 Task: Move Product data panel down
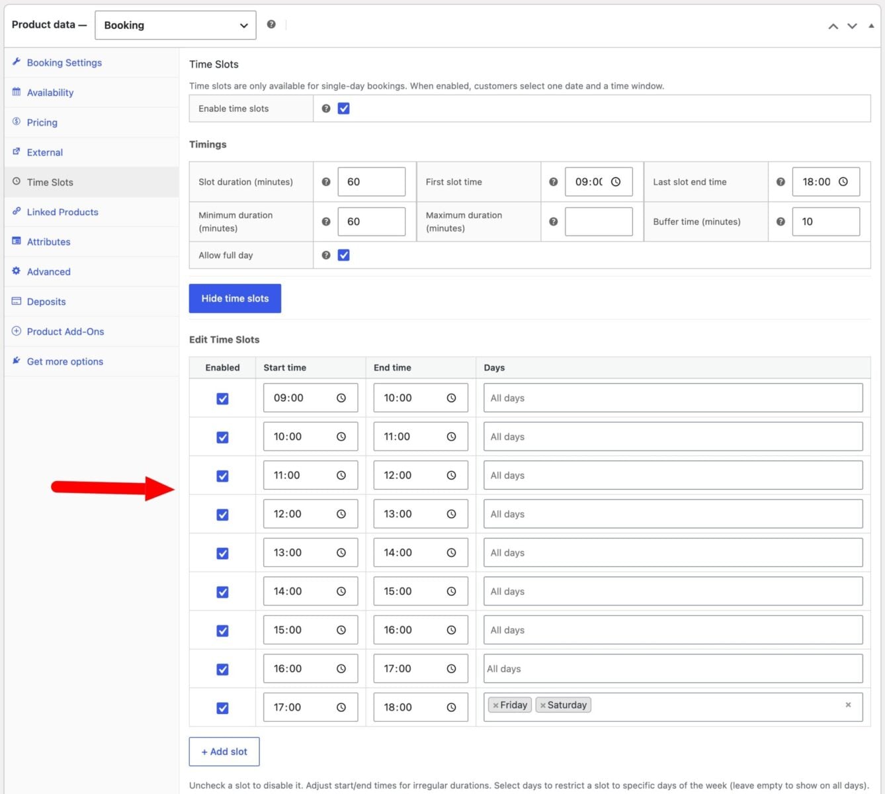(852, 26)
